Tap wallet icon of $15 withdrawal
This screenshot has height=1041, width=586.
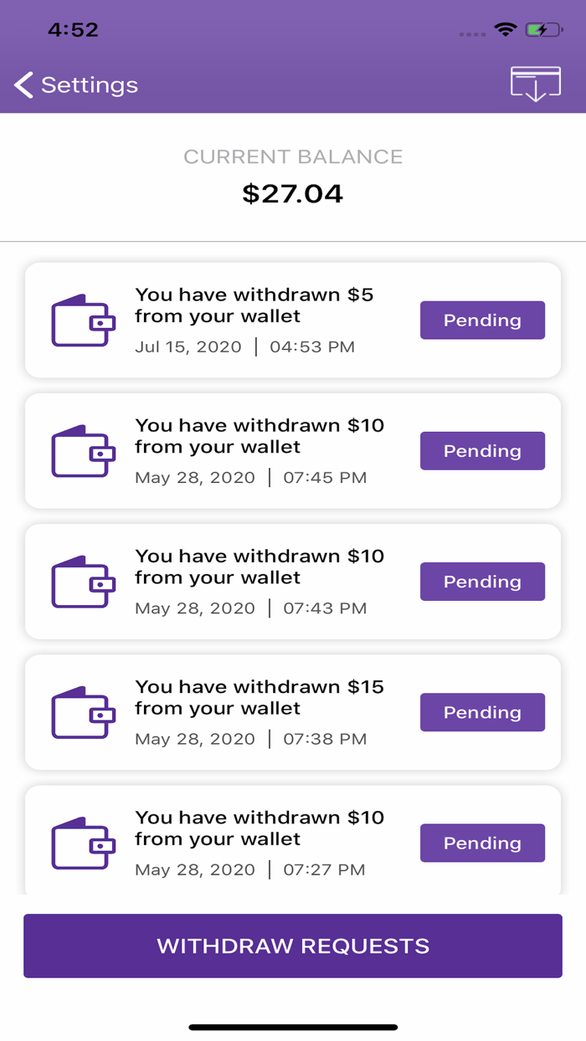tap(83, 712)
